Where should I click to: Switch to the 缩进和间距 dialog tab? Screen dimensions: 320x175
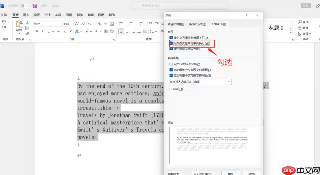pos(176,24)
